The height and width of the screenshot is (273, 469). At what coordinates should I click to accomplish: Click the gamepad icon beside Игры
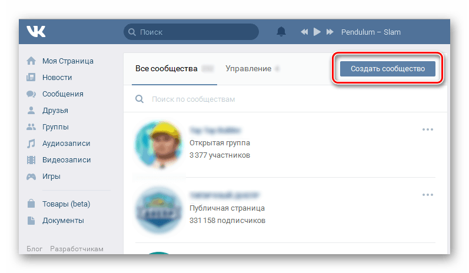[31, 177]
